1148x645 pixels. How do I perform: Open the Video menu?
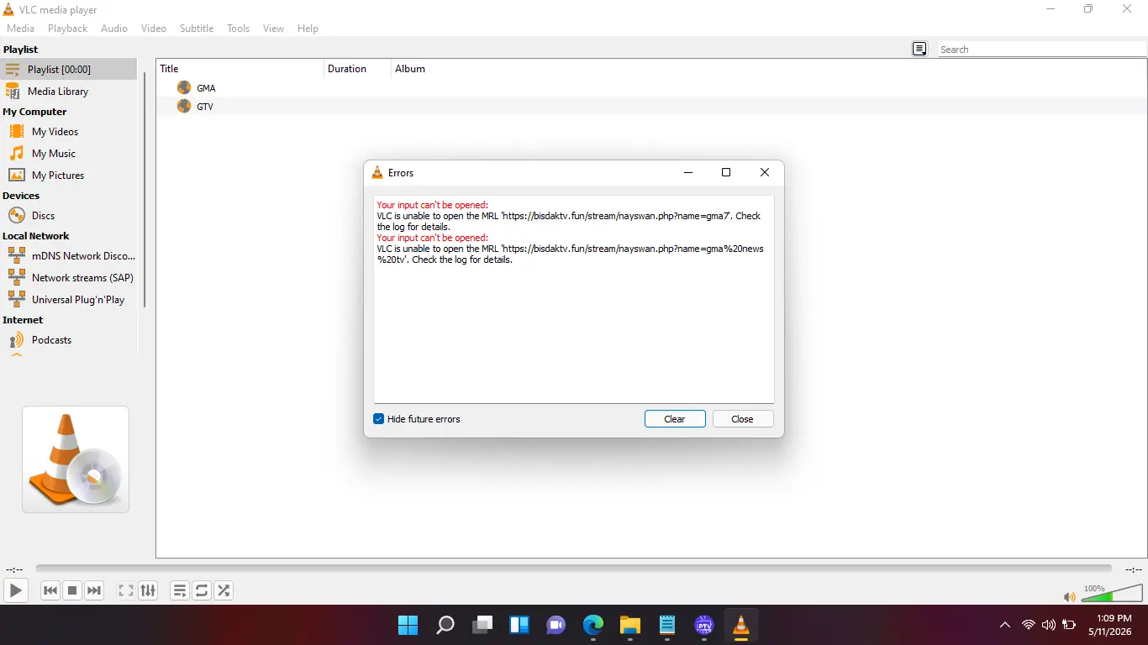(154, 29)
